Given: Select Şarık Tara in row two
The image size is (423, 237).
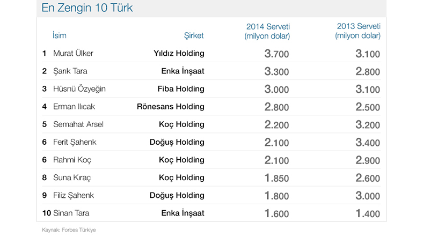Looking at the screenshot, I should click(x=70, y=71).
